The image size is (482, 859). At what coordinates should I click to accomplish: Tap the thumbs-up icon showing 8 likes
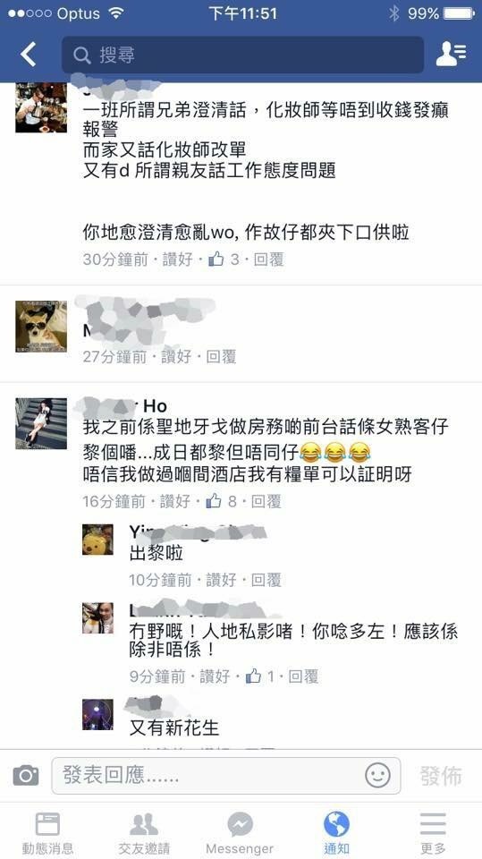point(214,501)
